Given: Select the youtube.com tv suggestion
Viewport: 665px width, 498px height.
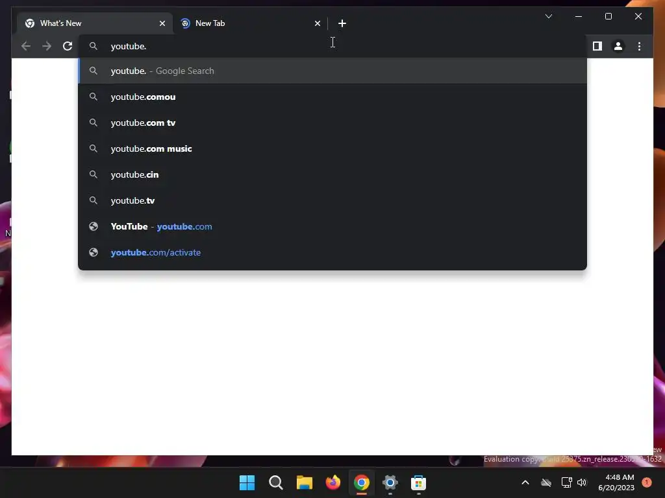Looking at the screenshot, I should (332, 123).
